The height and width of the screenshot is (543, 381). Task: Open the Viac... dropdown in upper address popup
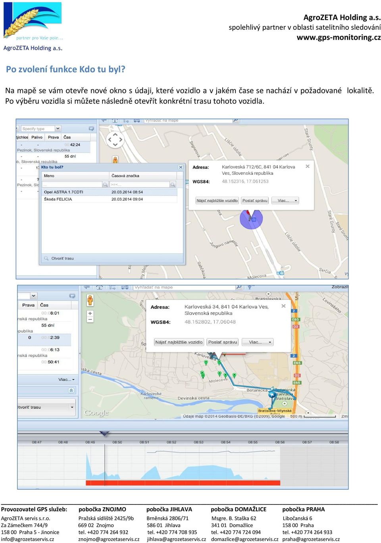[x=285, y=201]
